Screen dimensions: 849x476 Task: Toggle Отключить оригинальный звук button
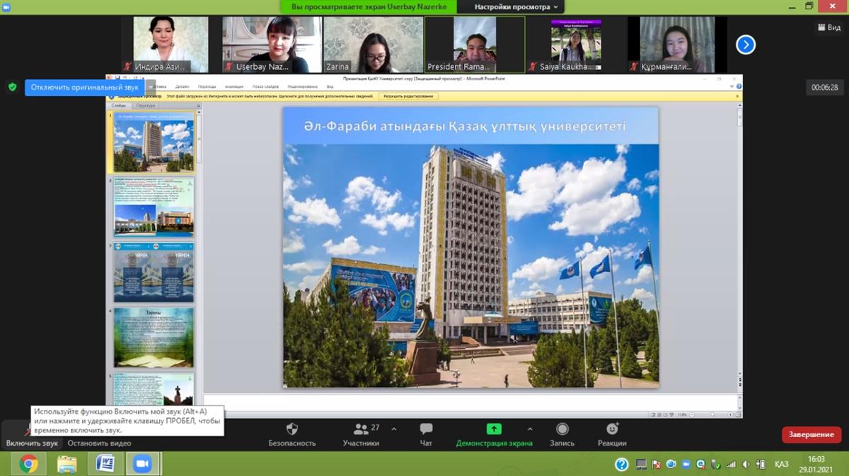pyautogui.click(x=86, y=88)
